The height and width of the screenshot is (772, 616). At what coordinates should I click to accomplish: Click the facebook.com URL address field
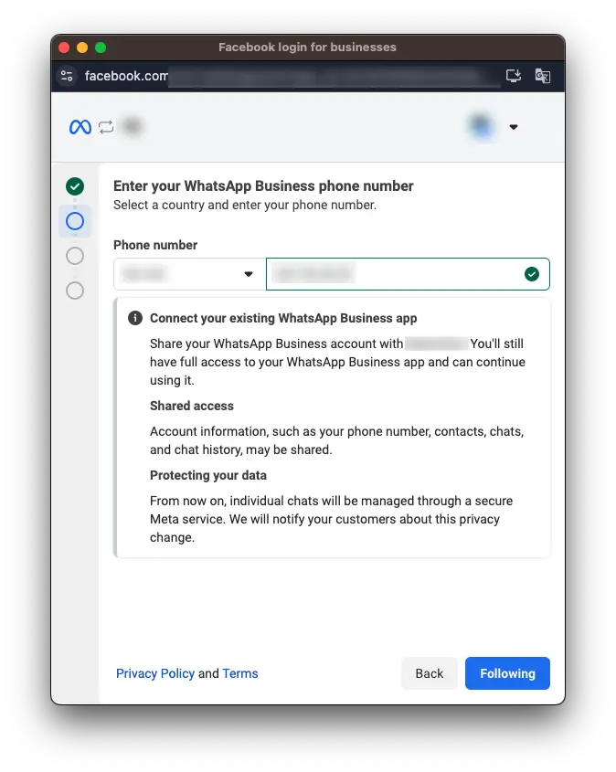tap(274, 76)
